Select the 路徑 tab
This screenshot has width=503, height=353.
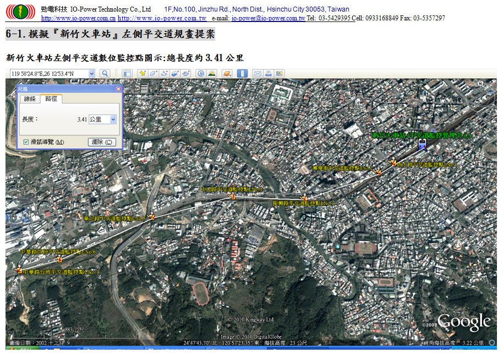[x=52, y=99]
